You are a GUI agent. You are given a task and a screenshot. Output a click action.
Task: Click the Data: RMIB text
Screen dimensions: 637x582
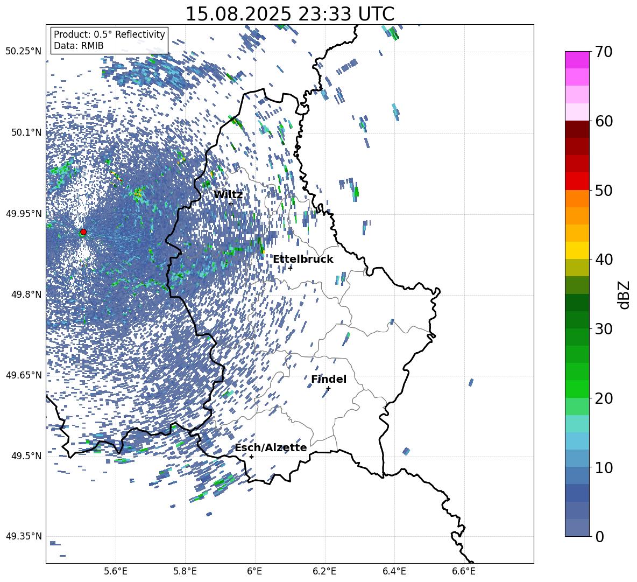(x=79, y=46)
